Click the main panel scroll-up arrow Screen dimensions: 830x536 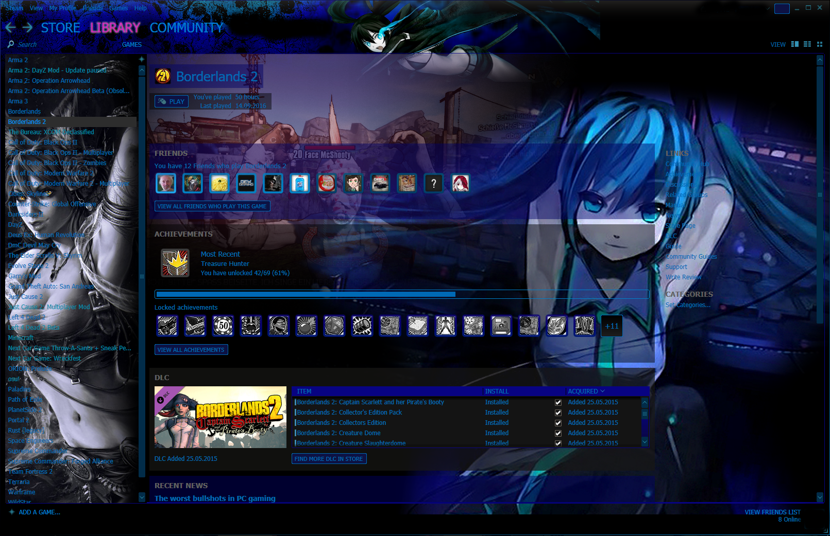click(x=820, y=60)
